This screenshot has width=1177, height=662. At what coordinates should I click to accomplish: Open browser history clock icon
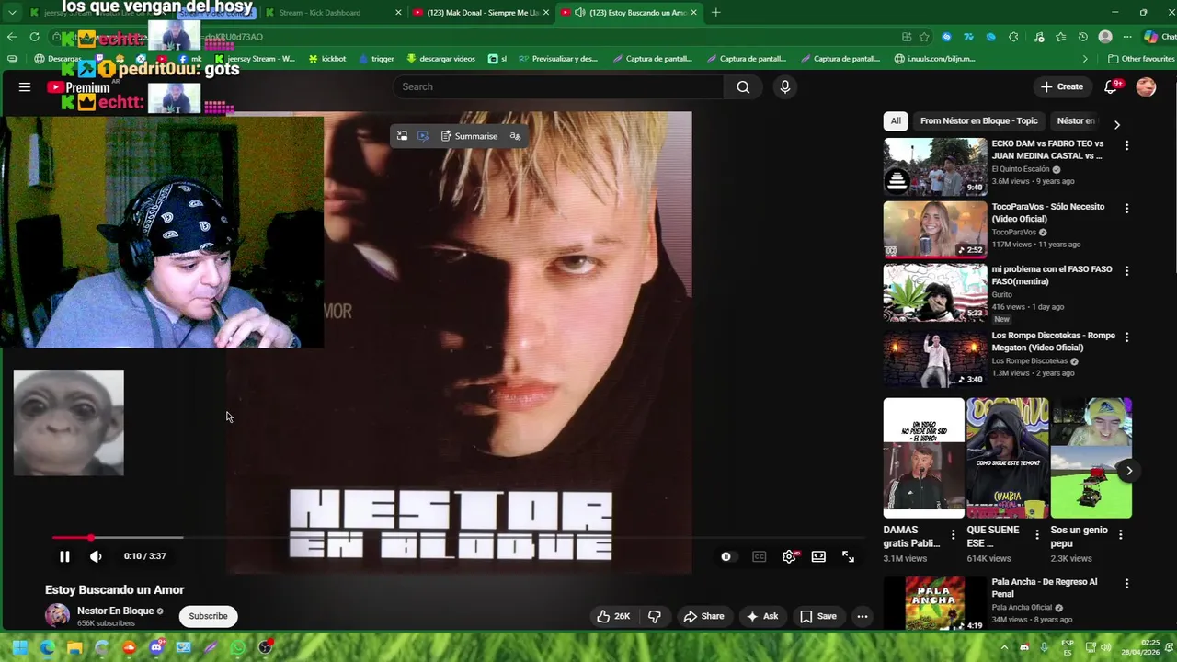coord(1083,37)
